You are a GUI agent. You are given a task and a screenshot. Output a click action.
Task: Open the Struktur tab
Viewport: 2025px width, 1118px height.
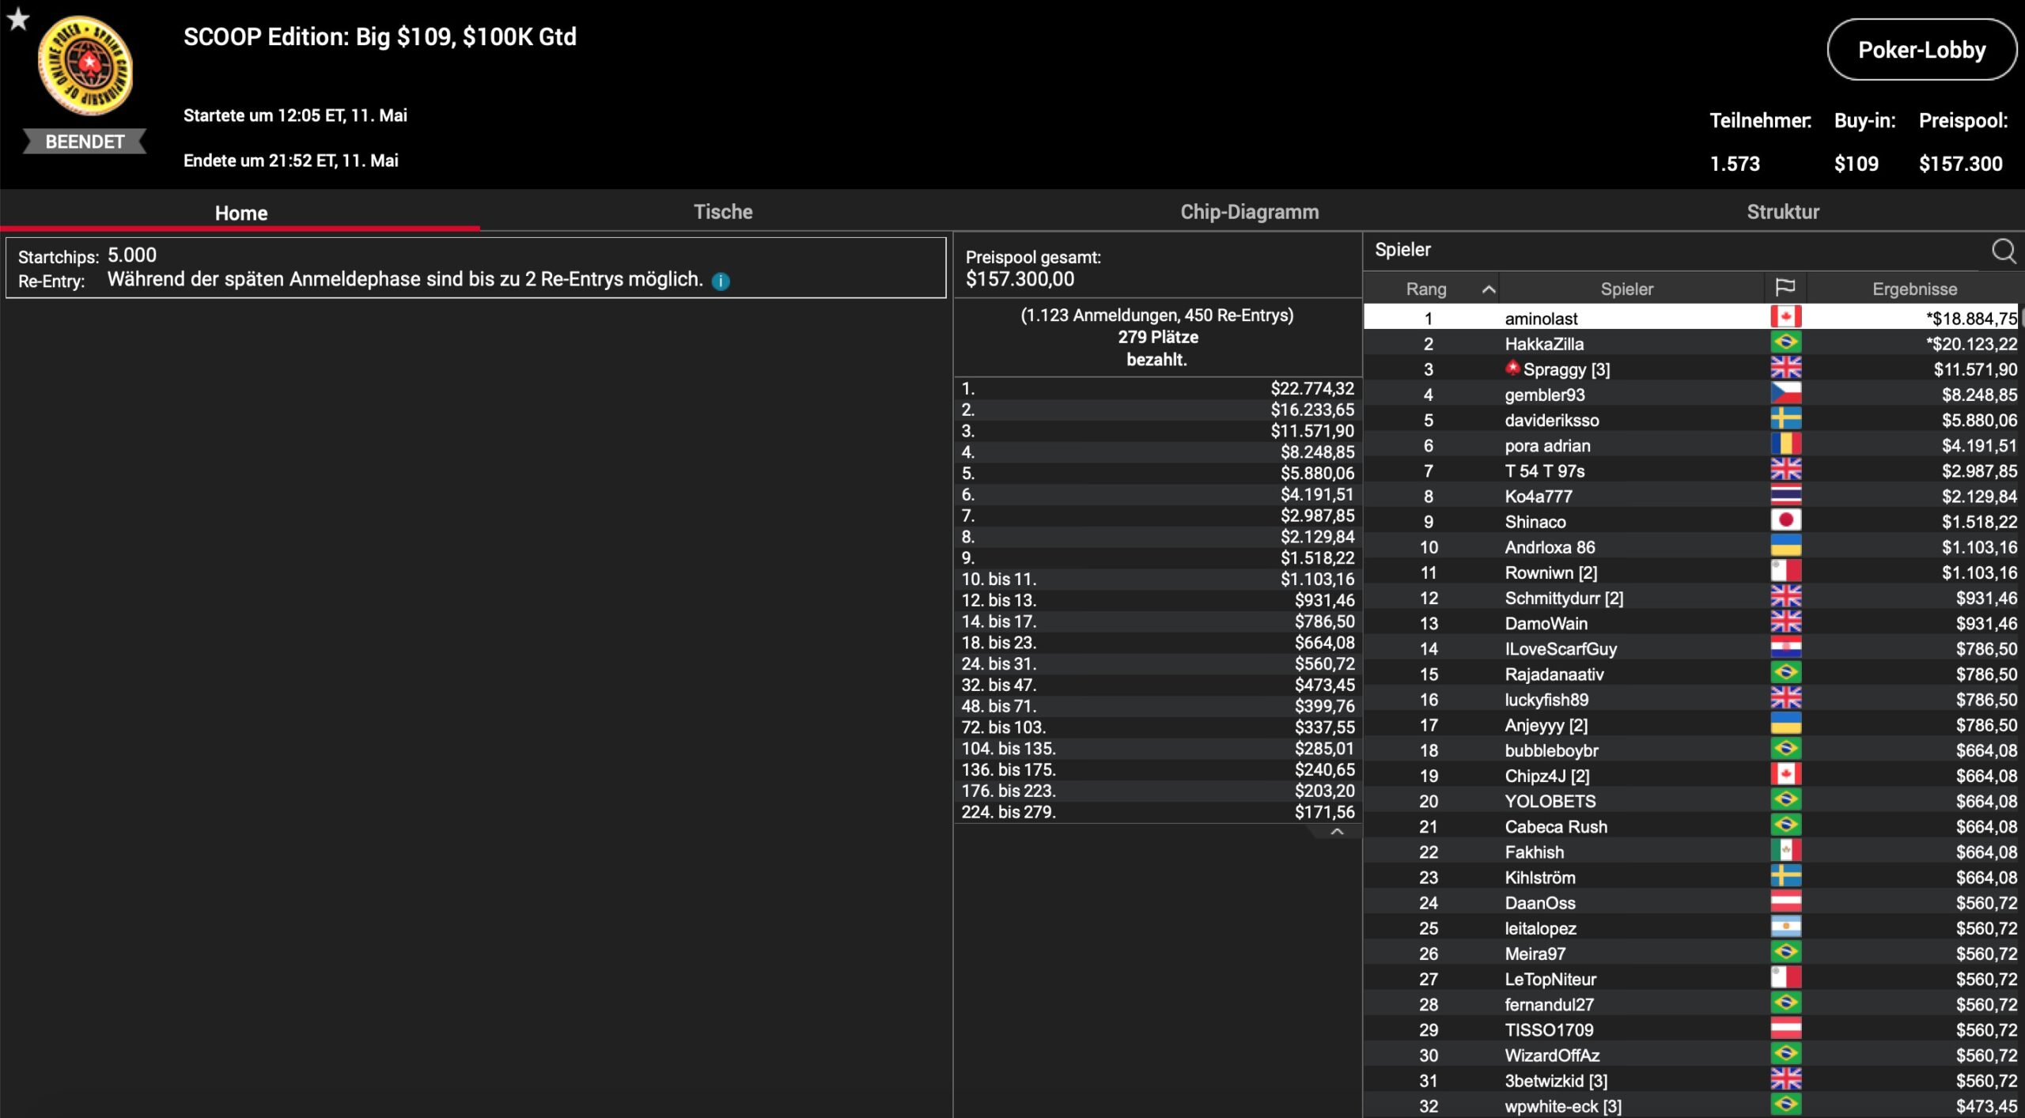tap(1782, 212)
